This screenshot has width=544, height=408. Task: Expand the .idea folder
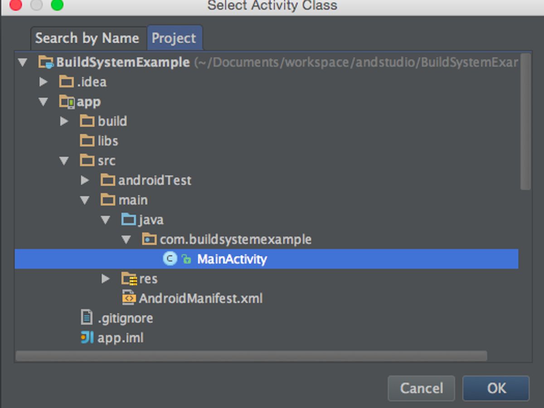click(x=44, y=82)
